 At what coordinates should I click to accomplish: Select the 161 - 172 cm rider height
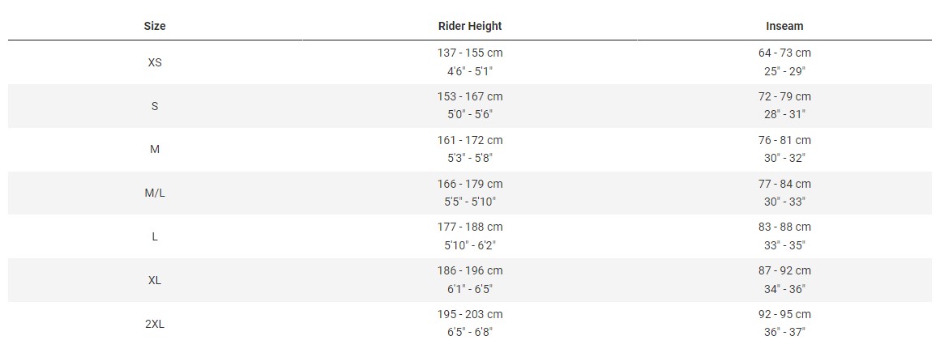tap(470, 140)
